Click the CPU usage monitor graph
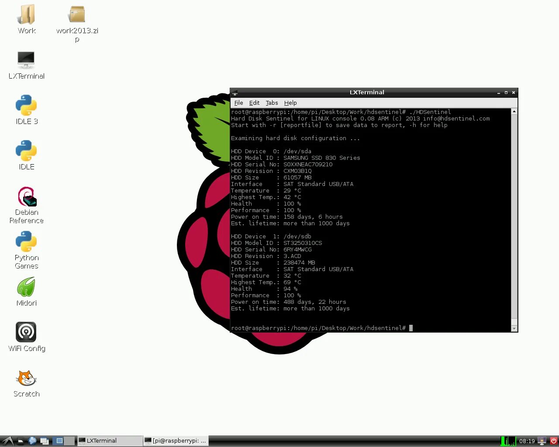The height and width of the screenshot is (447, 559). point(508,441)
